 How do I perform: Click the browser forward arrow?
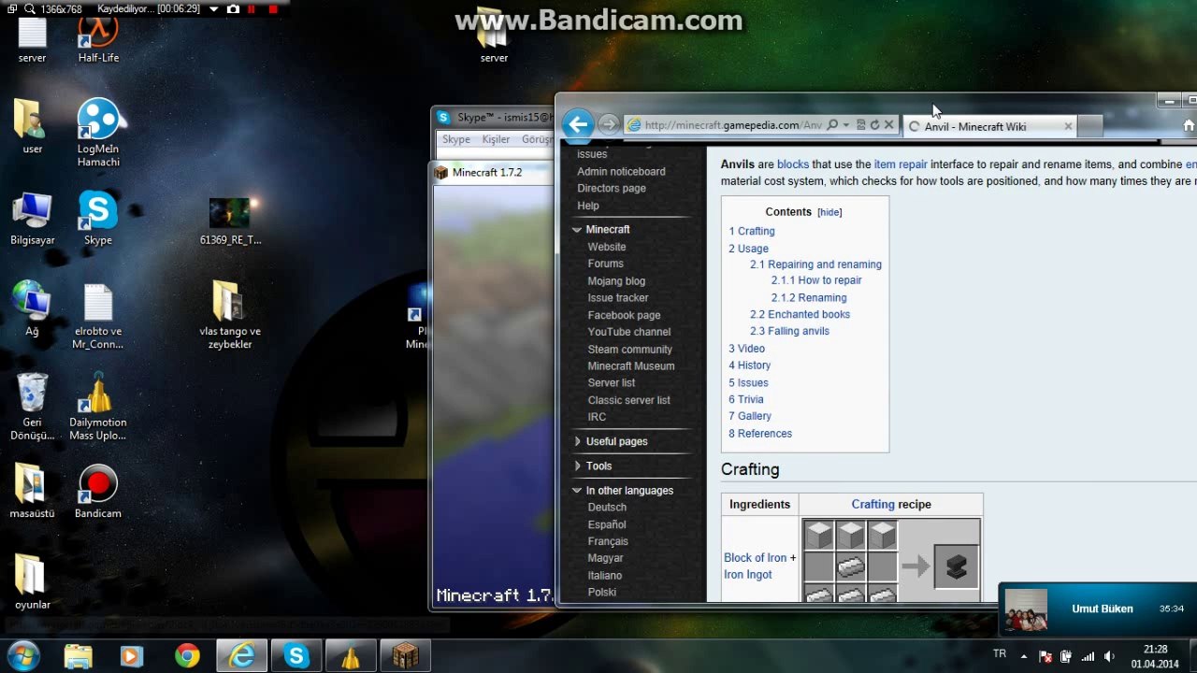click(x=608, y=124)
